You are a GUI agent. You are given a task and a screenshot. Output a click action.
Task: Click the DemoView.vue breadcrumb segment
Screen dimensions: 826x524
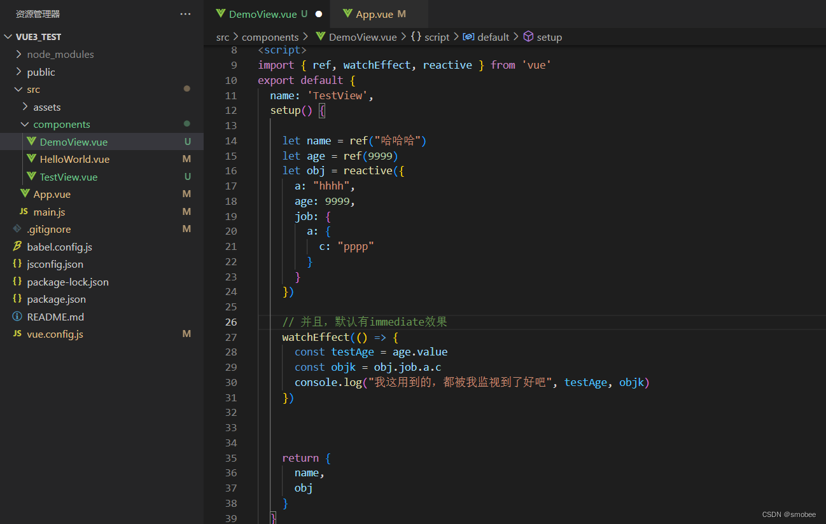click(x=363, y=38)
